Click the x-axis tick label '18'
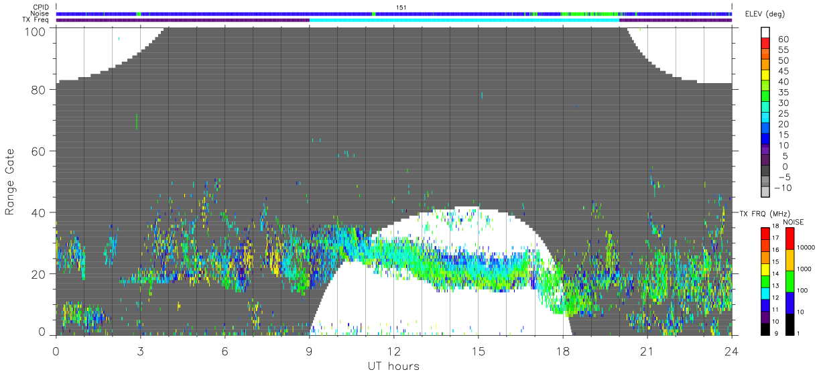The image size is (823, 380). [562, 351]
